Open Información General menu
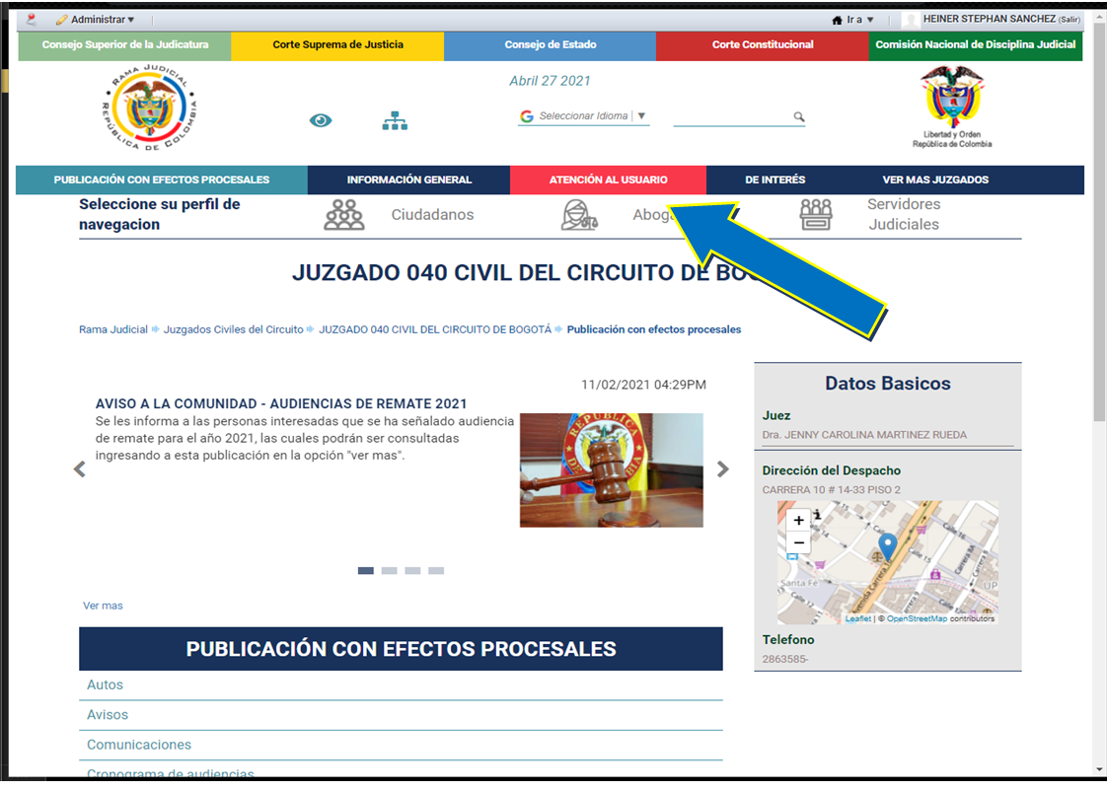This screenshot has width=1107, height=790. coord(408,180)
